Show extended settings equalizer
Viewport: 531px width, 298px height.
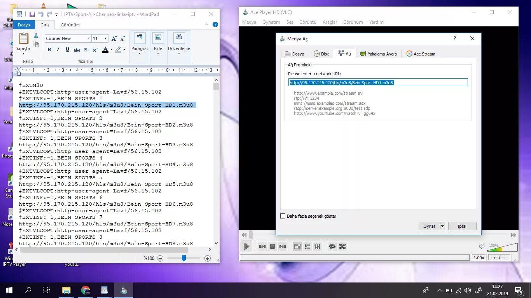pyautogui.click(x=318, y=246)
